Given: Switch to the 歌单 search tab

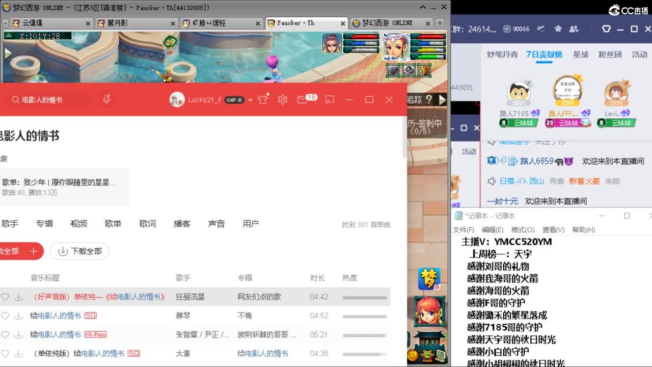Looking at the screenshot, I should click(x=113, y=224).
